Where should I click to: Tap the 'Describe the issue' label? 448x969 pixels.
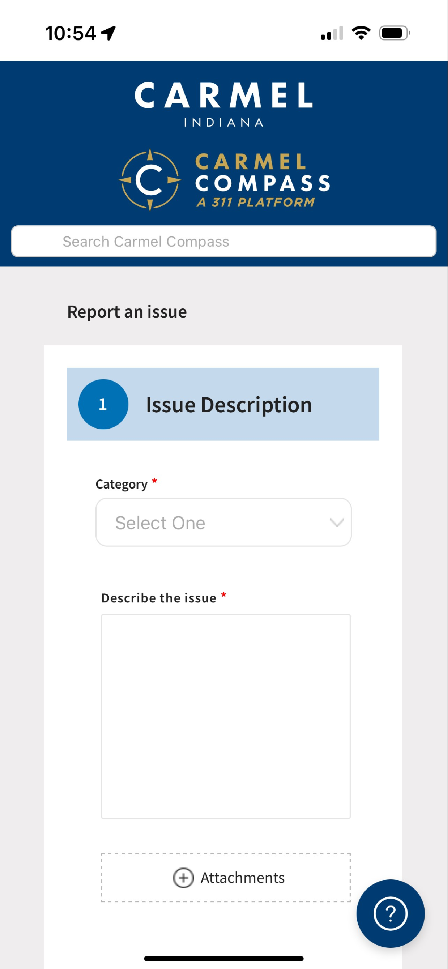point(159,598)
